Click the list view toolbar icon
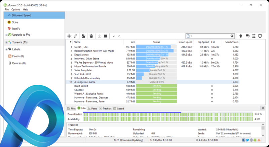 click(254, 36)
